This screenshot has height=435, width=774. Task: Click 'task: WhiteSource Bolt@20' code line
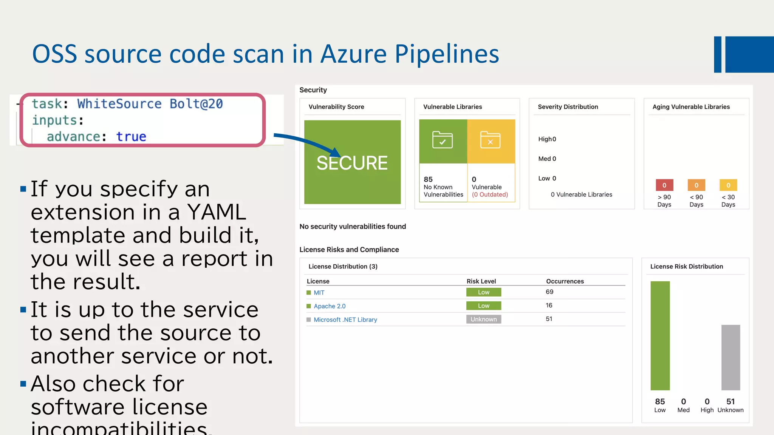pyautogui.click(x=127, y=103)
